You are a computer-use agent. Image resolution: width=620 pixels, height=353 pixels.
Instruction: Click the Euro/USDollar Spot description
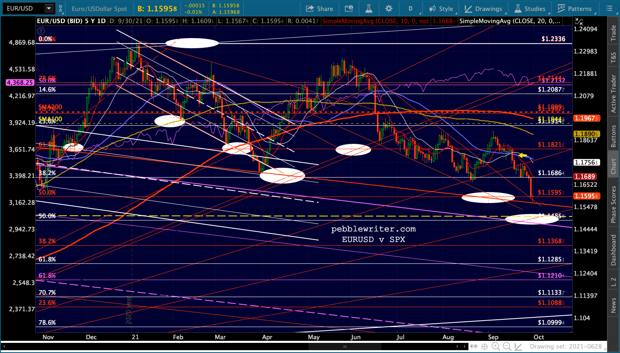(99, 9)
